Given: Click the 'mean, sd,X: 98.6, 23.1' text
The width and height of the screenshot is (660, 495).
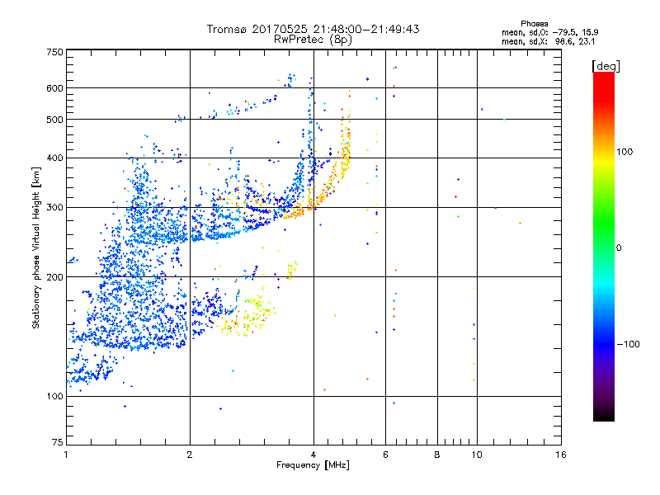Looking at the screenshot, I should 548,42.
